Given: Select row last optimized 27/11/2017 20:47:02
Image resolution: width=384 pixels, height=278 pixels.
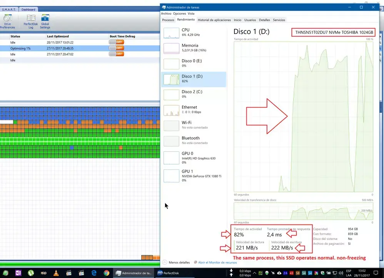Looking at the screenshot, I should [x=80, y=54].
